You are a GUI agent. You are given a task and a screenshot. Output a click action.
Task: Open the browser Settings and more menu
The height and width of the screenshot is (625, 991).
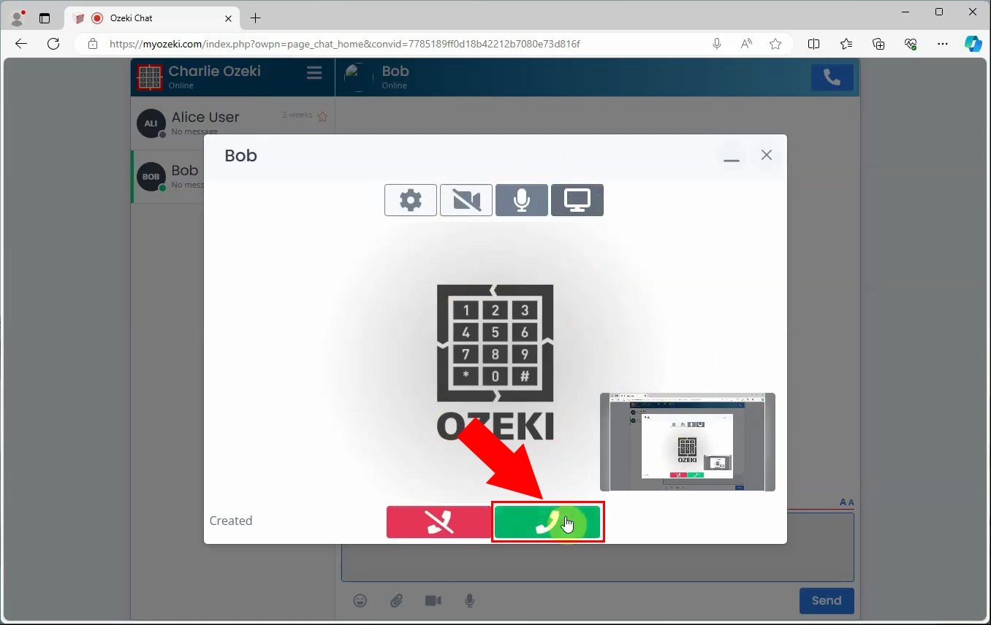point(943,44)
